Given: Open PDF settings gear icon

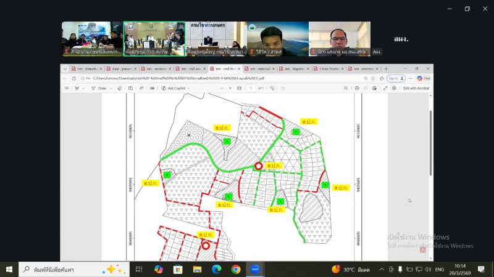Looking at the screenshot, I should click(394, 88).
